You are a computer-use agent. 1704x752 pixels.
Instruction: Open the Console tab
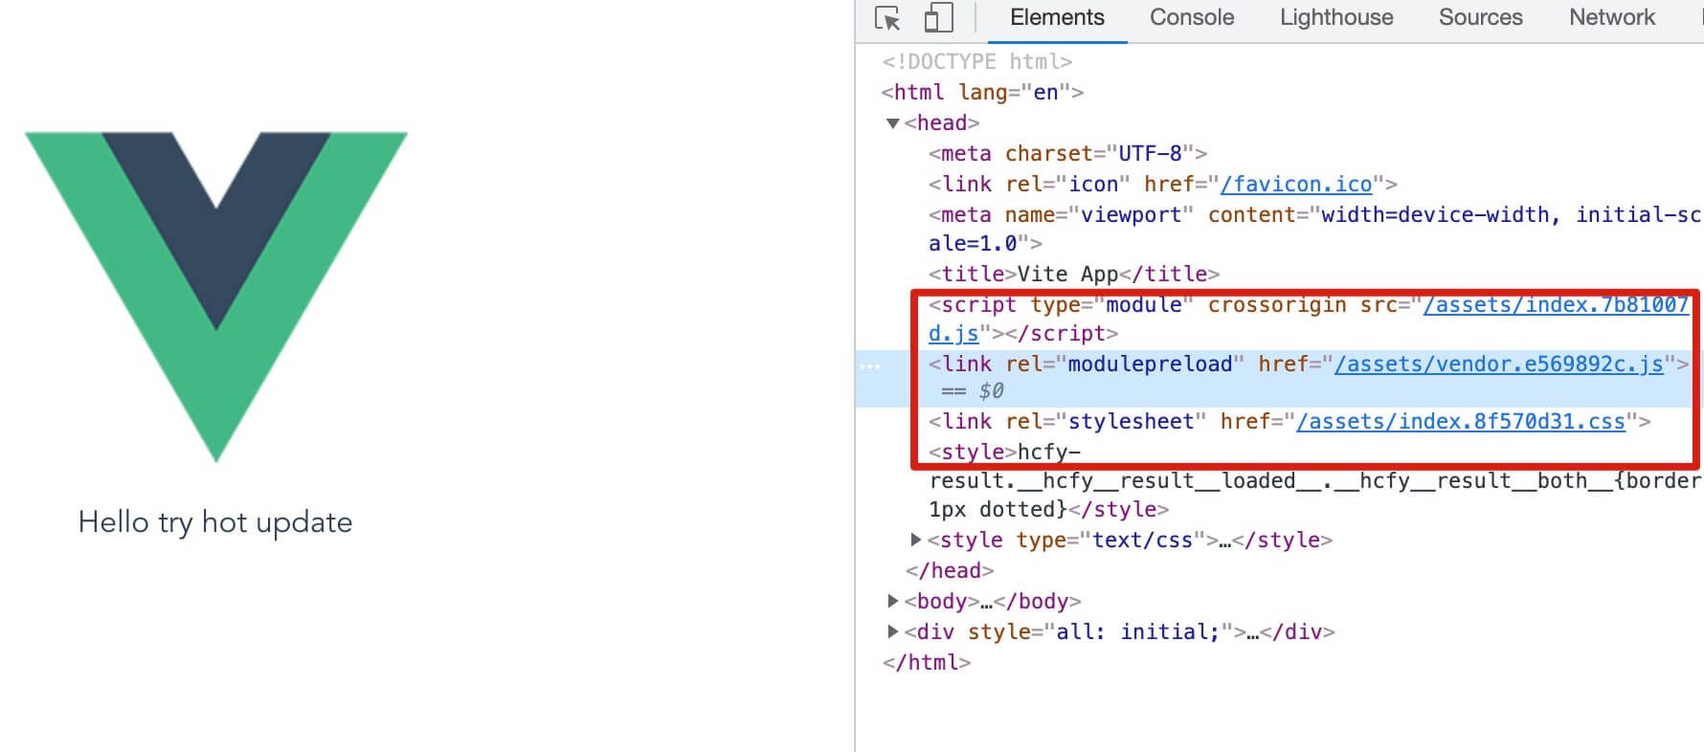click(x=1192, y=17)
